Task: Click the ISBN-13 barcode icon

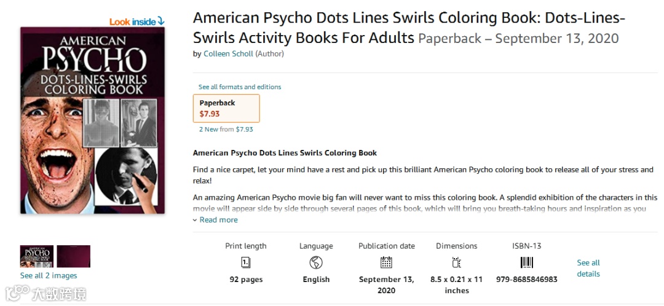Action: (x=527, y=263)
